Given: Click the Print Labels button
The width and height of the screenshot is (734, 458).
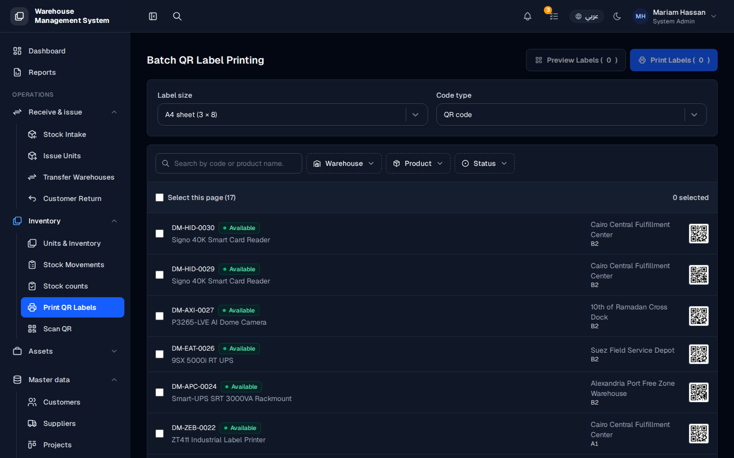Looking at the screenshot, I should click(x=674, y=60).
